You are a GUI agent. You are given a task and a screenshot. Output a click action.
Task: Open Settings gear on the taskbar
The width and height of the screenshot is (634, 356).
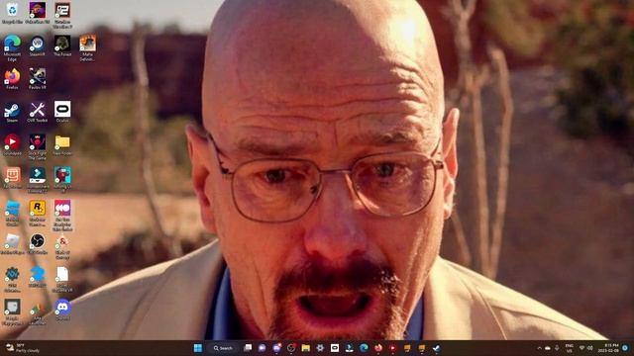pos(320,348)
